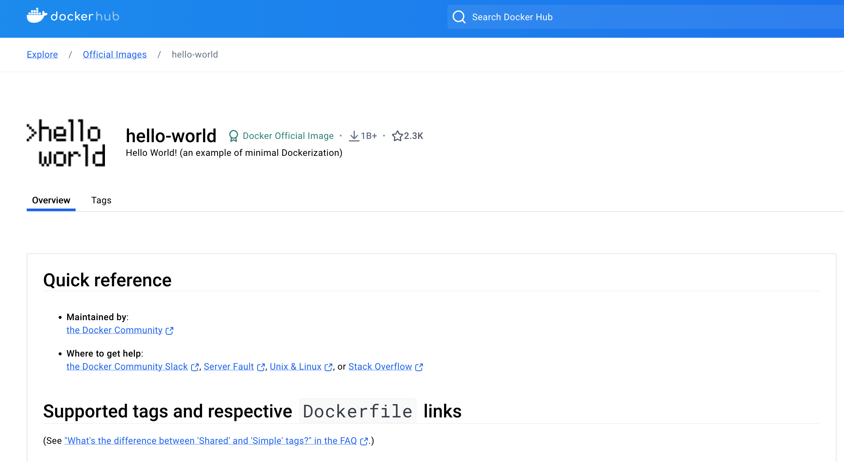The width and height of the screenshot is (844, 462).
Task: Click the download count icon showing 1B+
Action: pos(354,135)
